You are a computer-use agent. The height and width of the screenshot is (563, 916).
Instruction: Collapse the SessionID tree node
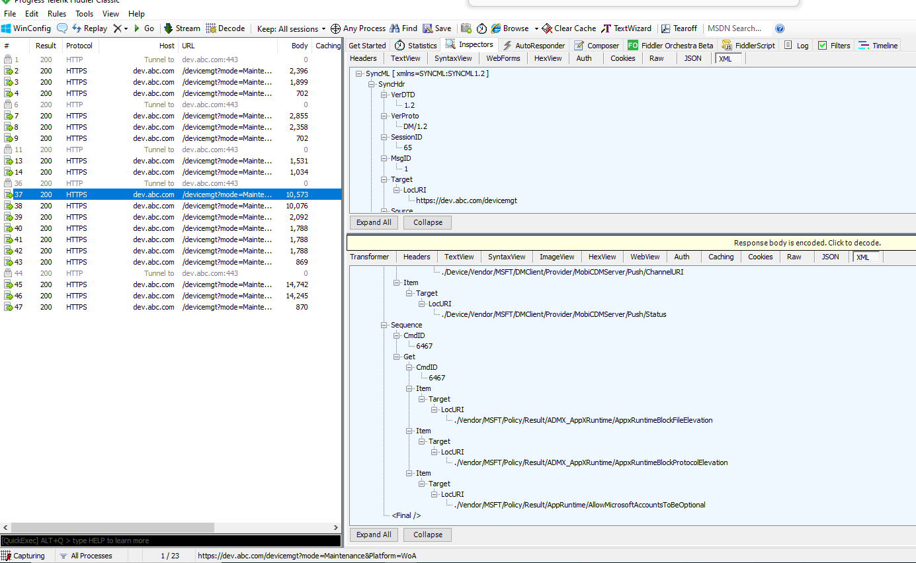tap(384, 137)
